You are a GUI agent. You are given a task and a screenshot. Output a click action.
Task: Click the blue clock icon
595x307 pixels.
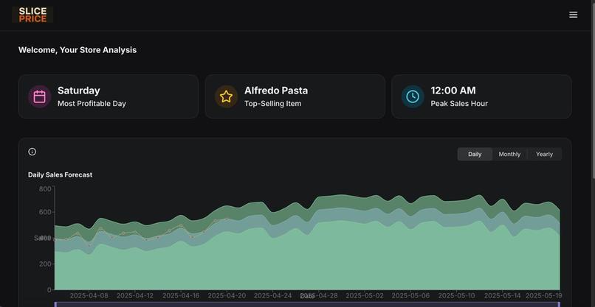[x=413, y=96]
